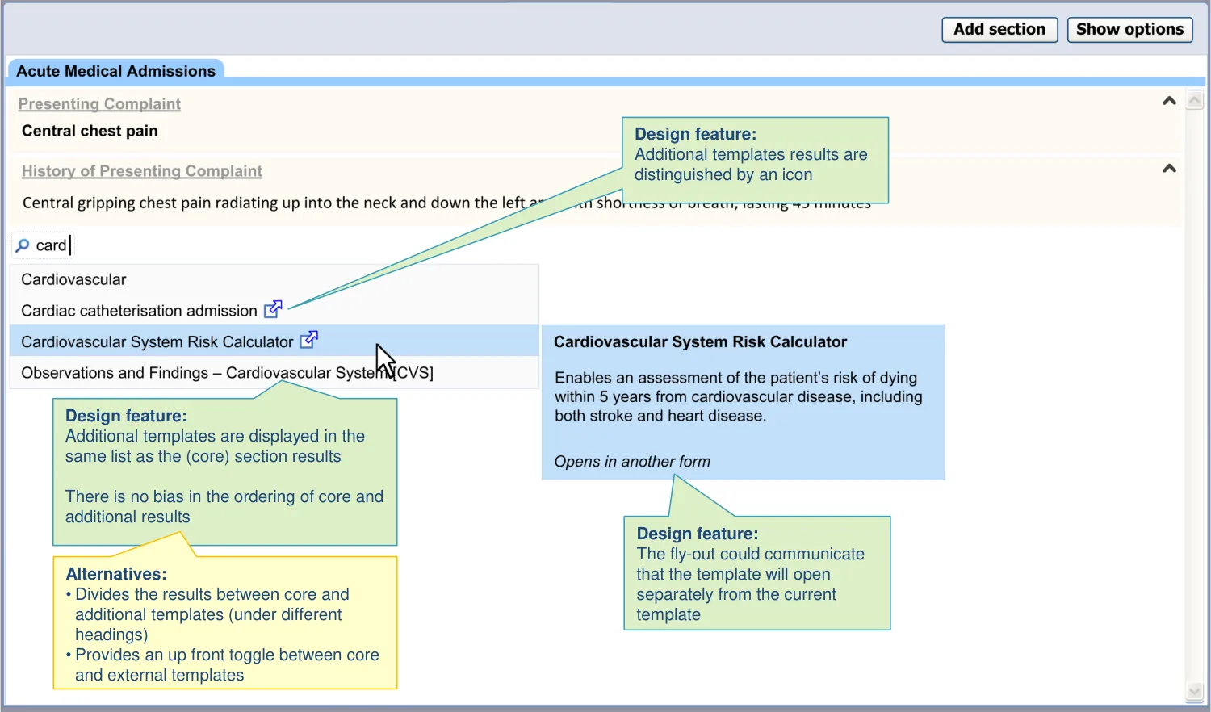Click the Add section button
1211x712 pixels.
click(999, 30)
